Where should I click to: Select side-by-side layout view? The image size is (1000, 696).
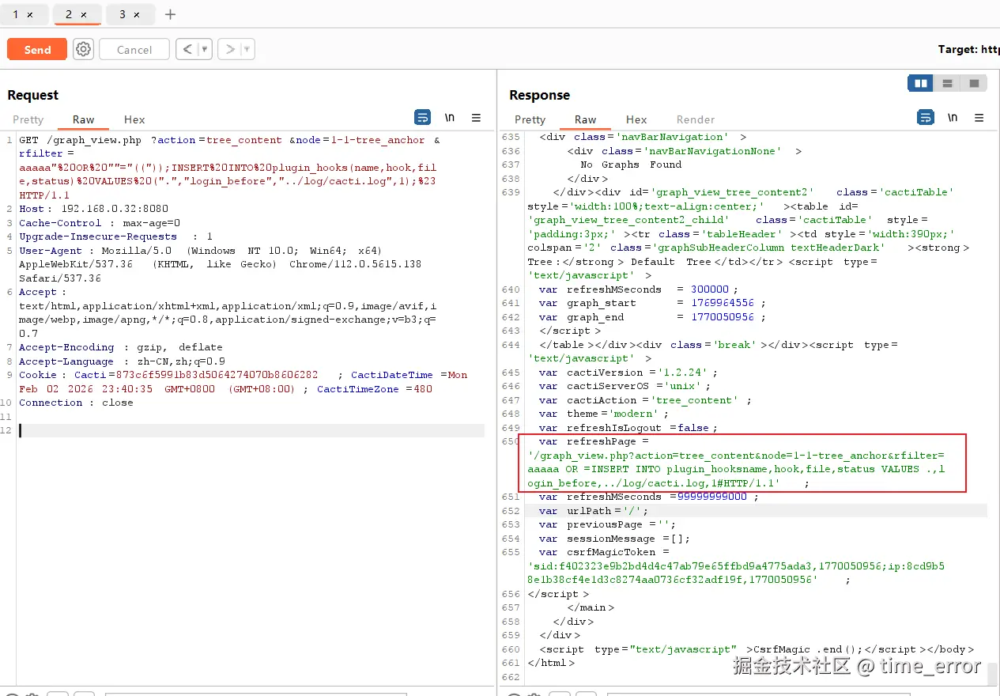click(921, 83)
